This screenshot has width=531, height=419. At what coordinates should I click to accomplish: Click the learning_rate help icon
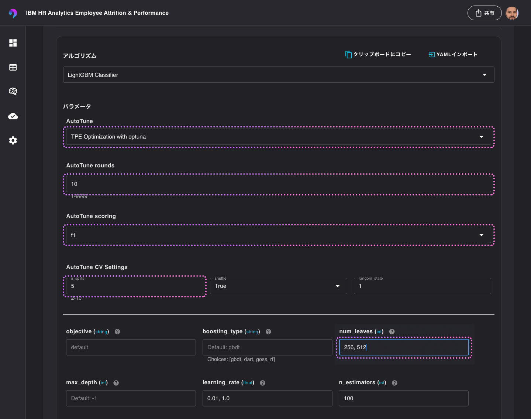262,383
